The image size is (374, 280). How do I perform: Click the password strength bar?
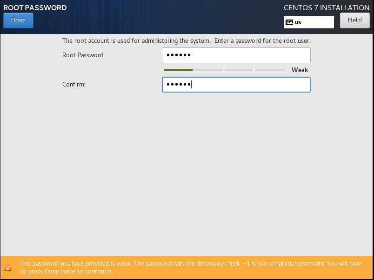tap(224, 70)
